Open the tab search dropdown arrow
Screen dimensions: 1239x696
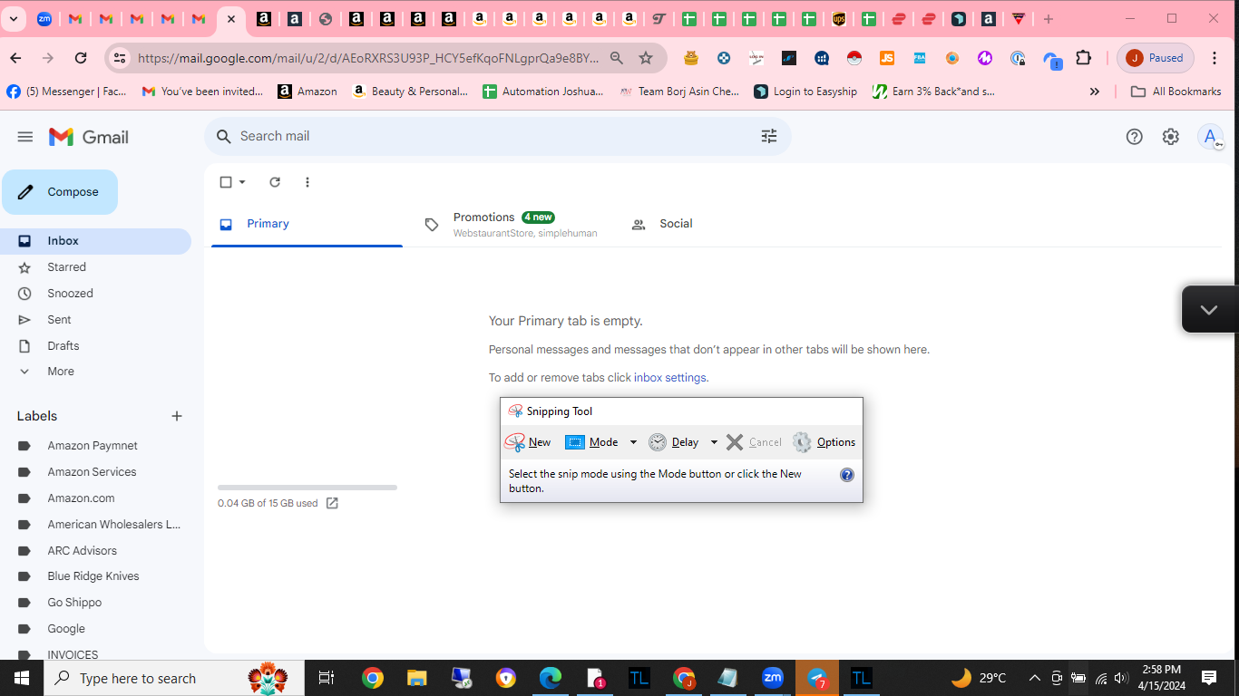(13, 19)
